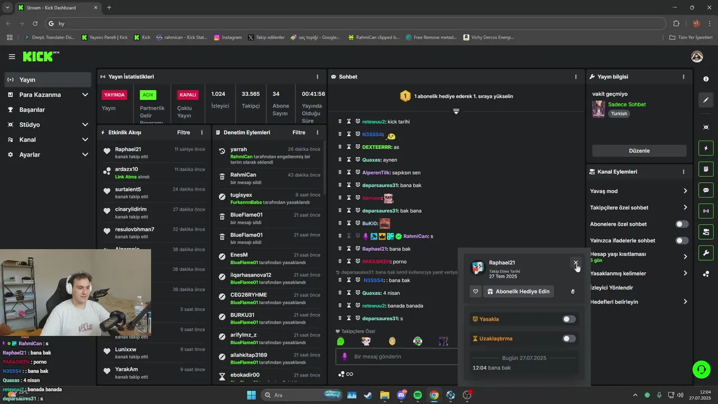Open Başarılar in the left sidebar
This screenshot has width=718, height=404.
(48, 110)
